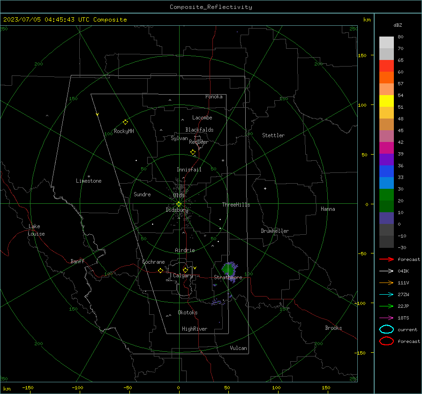Image resolution: width=422 pixels, height=394 pixels.
Task: Click the Sylvan label
Action: click(x=179, y=138)
